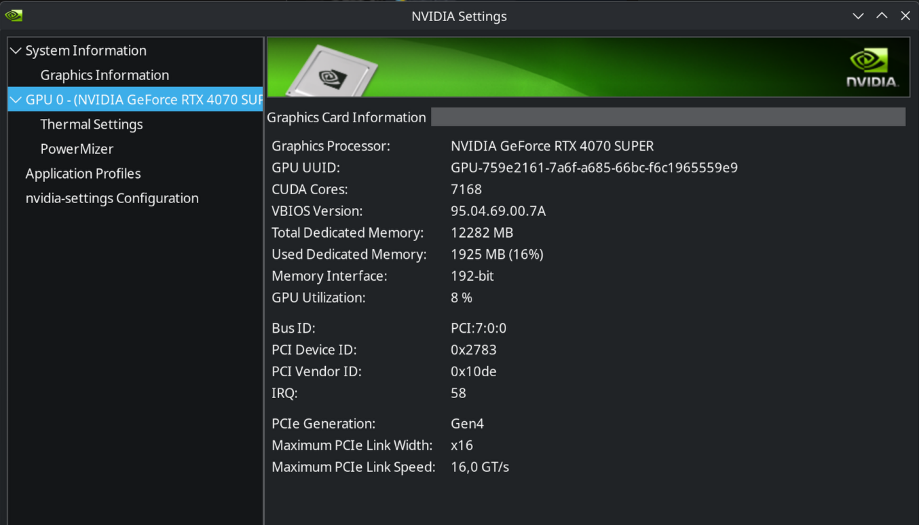Open Graphics Information page
Viewport: 919px width, 525px height.
(x=105, y=75)
